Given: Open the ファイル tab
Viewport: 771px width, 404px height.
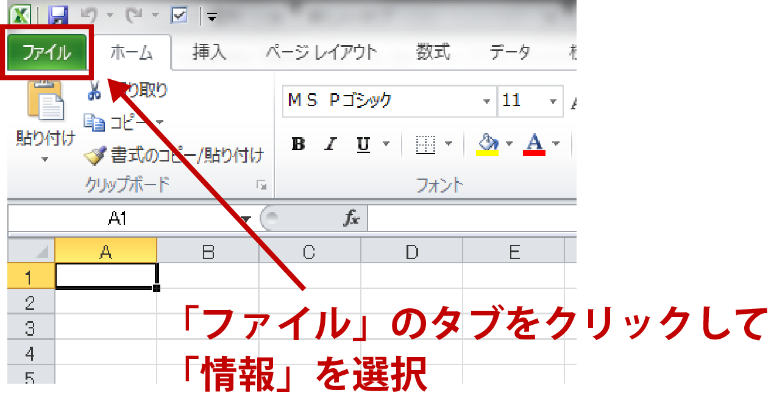Looking at the screenshot, I should coord(46,52).
